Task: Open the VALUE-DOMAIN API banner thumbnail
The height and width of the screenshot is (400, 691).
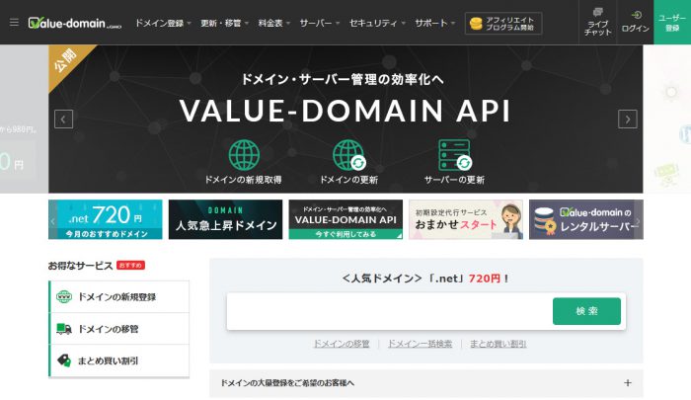Action: (345, 219)
